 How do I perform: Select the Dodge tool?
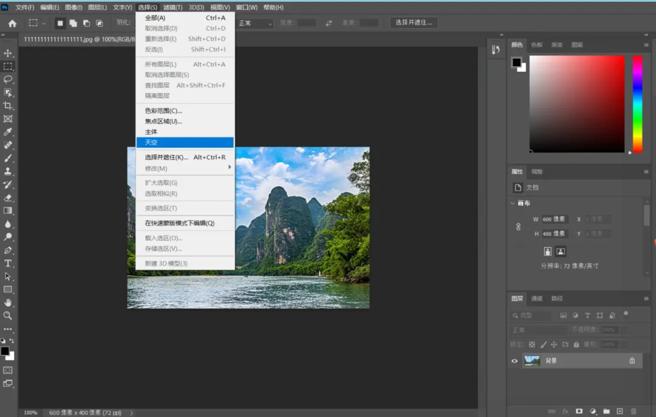coord(8,237)
